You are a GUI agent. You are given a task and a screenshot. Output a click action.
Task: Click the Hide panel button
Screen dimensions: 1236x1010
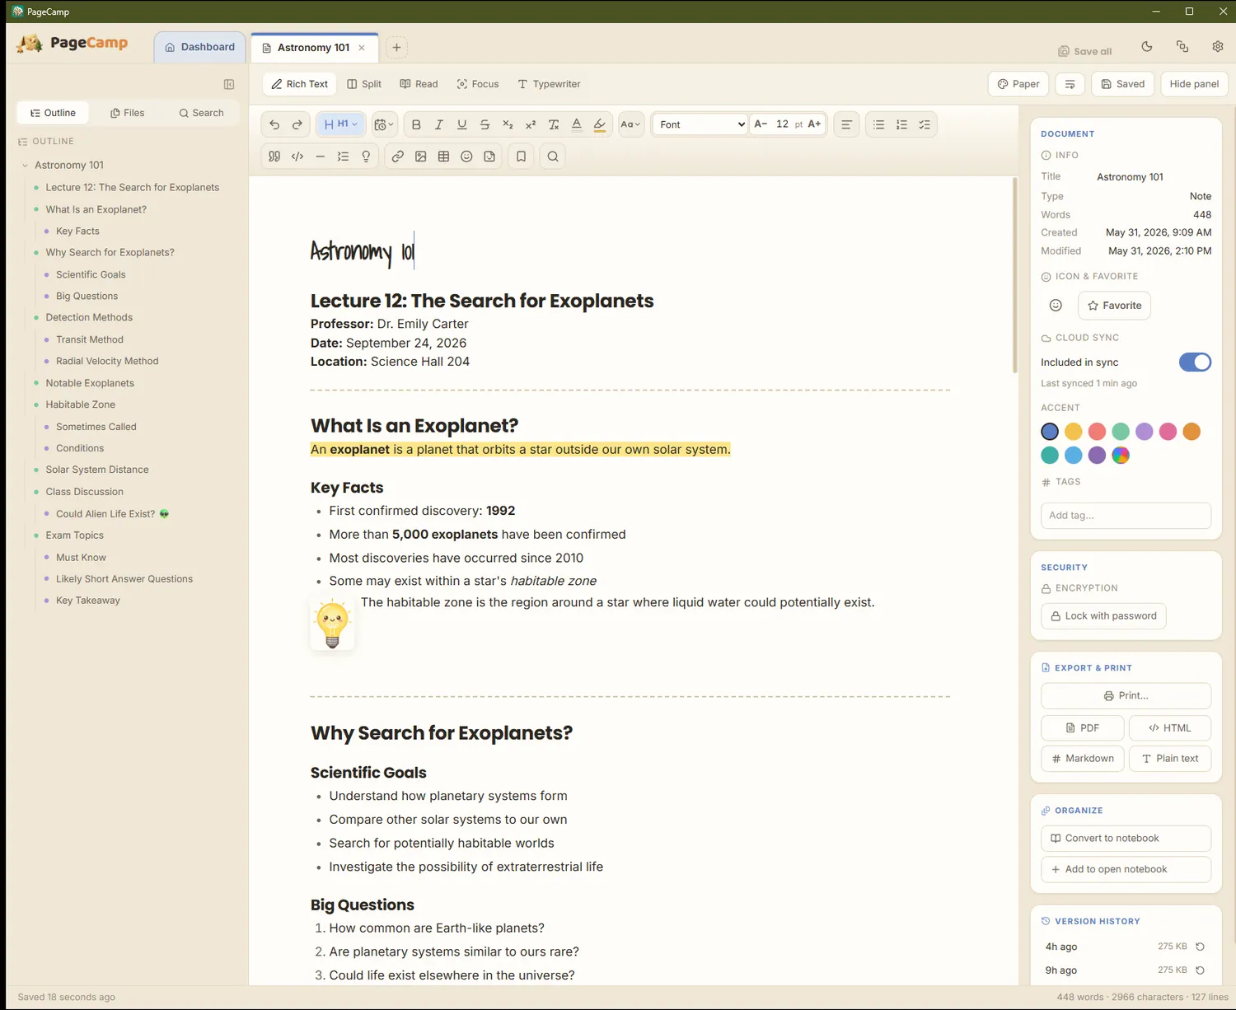click(x=1194, y=84)
